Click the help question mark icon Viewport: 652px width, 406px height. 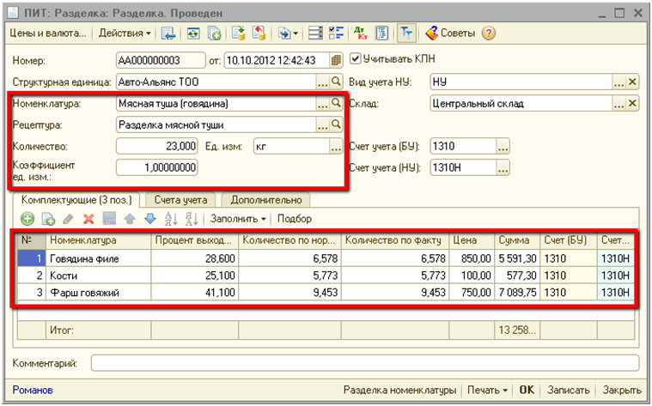coord(489,33)
